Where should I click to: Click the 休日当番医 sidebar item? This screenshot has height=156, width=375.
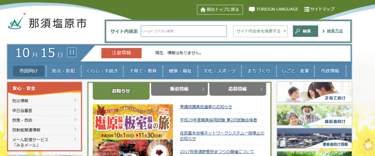pos(44,110)
